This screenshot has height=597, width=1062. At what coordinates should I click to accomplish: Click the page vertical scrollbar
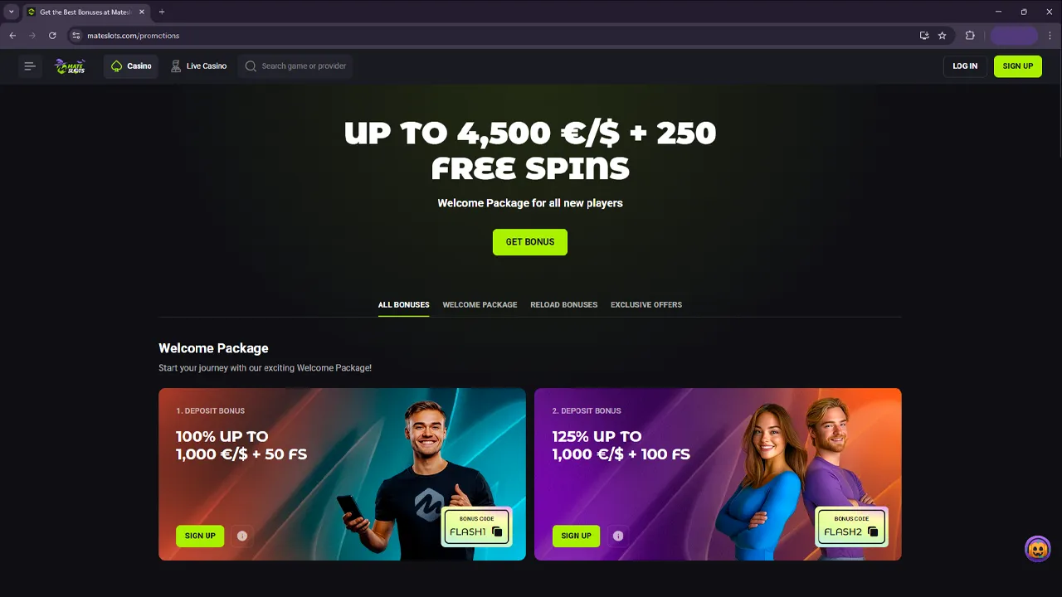(1058, 104)
